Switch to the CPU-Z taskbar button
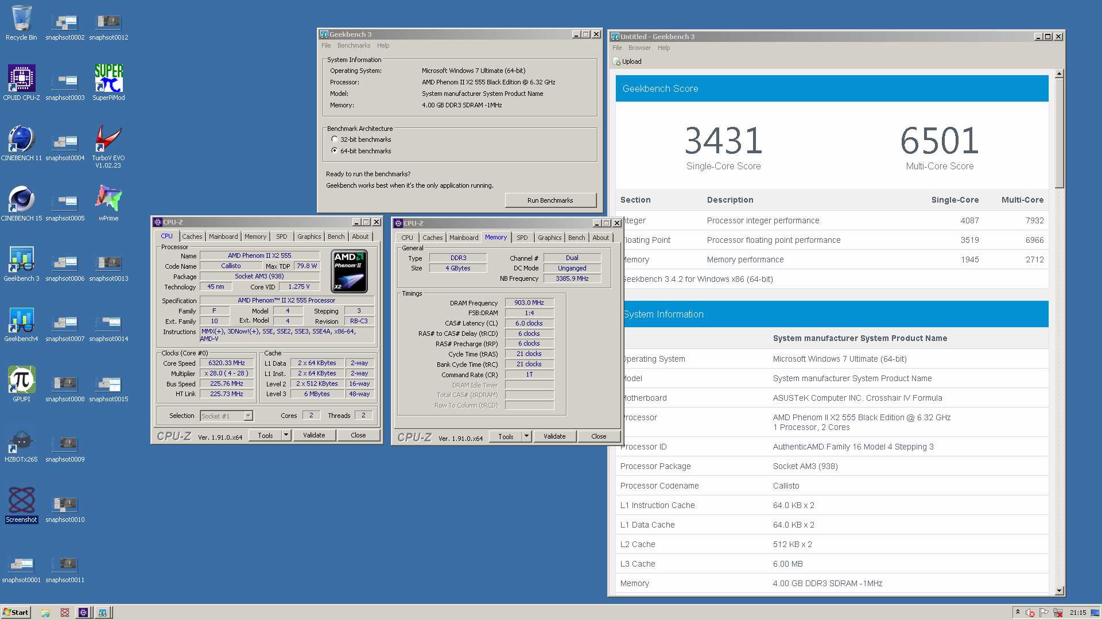 coord(83,613)
